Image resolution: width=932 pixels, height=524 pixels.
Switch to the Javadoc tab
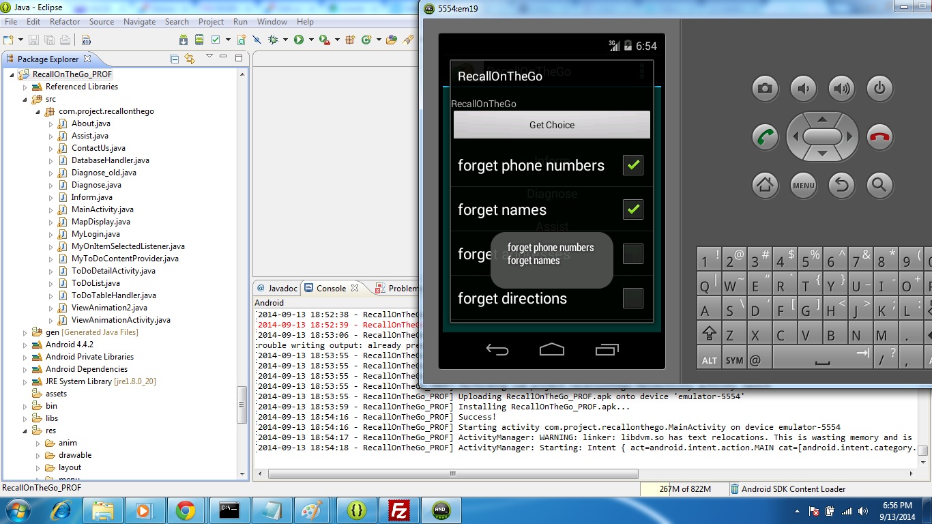pos(277,289)
